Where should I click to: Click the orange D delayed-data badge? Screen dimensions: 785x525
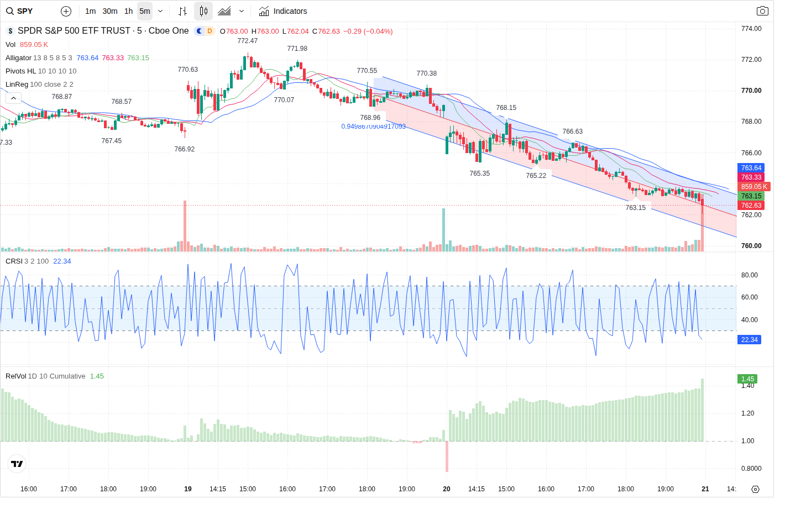coord(210,31)
